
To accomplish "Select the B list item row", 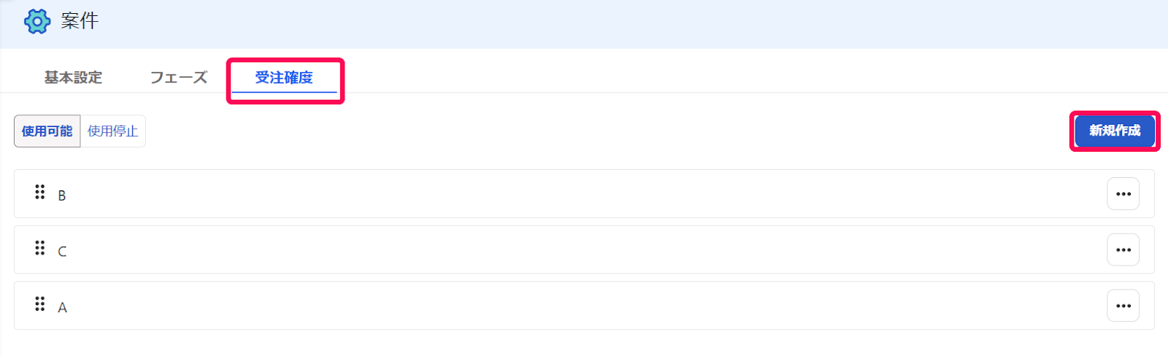I will click(x=584, y=194).
